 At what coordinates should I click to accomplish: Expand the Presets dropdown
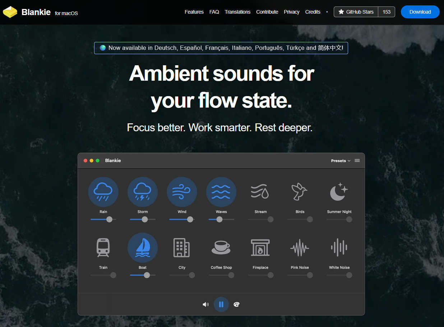pyautogui.click(x=341, y=161)
